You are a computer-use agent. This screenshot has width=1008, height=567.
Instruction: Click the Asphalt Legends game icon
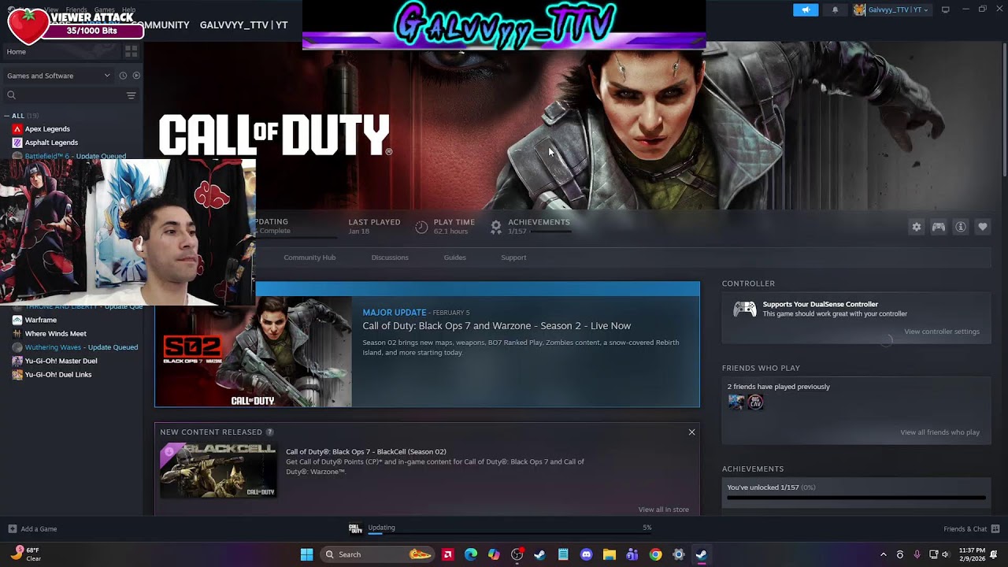(x=17, y=143)
